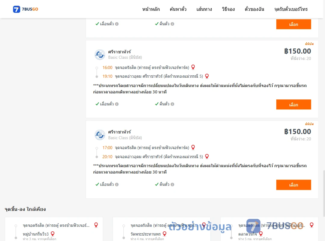
Task: Click Basic Class (มินิบัส) label in 16:00 card
Action: [x=125, y=57]
